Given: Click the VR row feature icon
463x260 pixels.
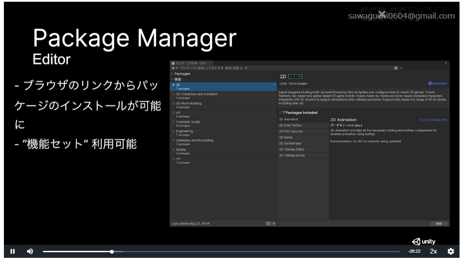Looking at the screenshot, I should click(174, 159).
